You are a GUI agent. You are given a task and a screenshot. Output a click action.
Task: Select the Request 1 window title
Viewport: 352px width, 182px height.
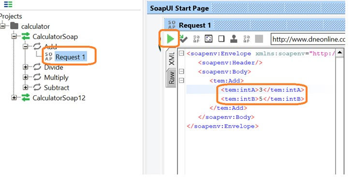coord(195,25)
